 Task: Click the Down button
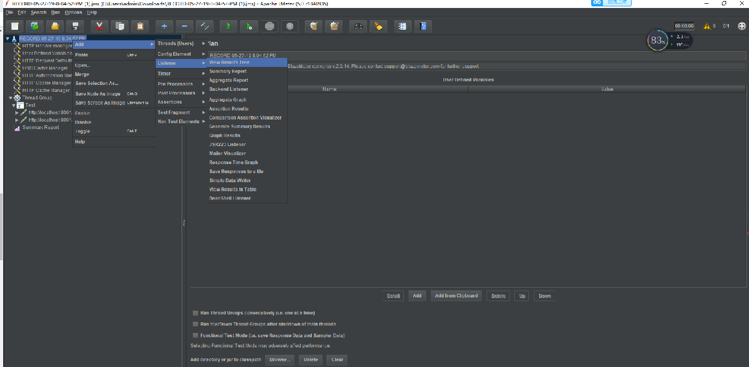pyautogui.click(x=545, y=296)
